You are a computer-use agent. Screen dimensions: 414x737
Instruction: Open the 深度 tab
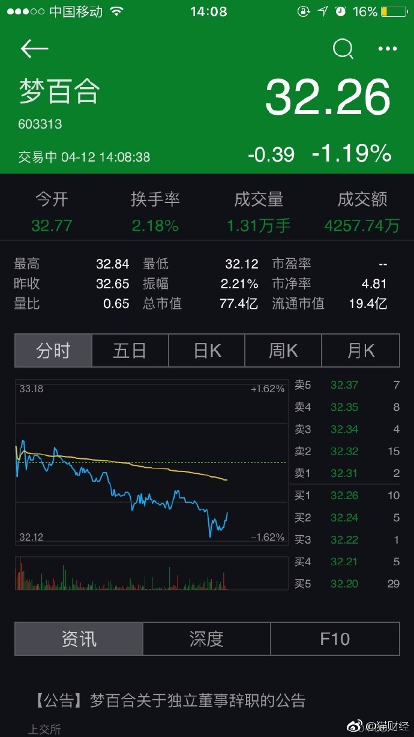(206, 638)
